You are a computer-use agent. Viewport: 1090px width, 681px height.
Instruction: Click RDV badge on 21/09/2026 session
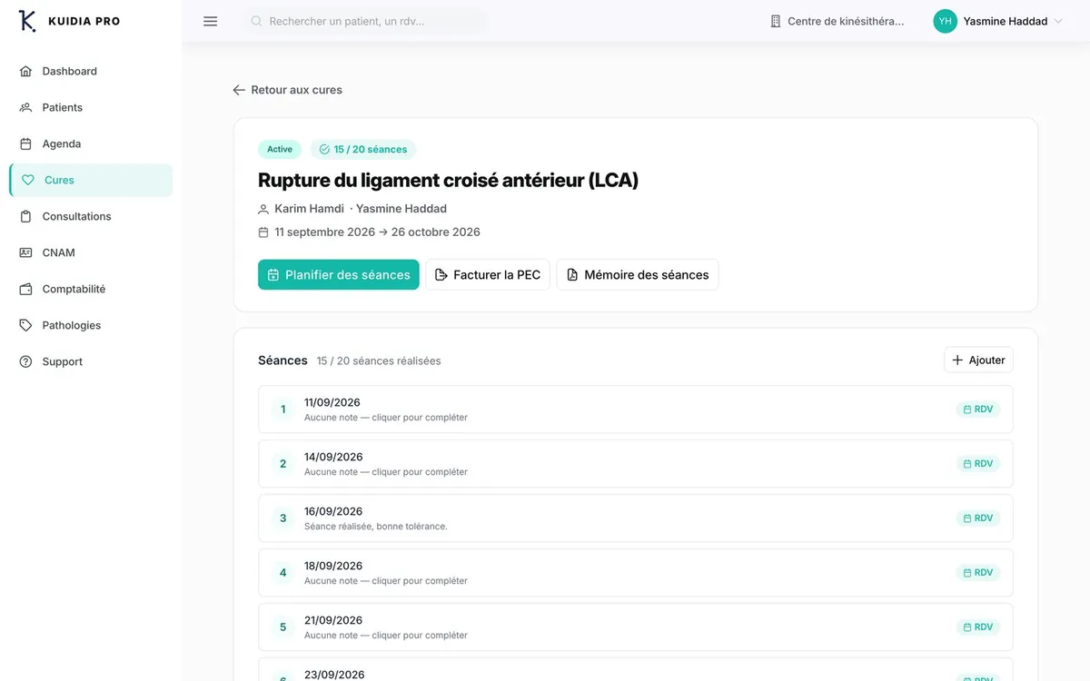pos(978,627)
